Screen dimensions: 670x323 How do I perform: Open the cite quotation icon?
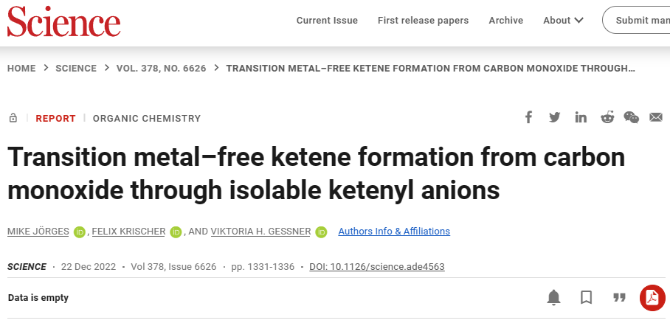pos(619,297)
